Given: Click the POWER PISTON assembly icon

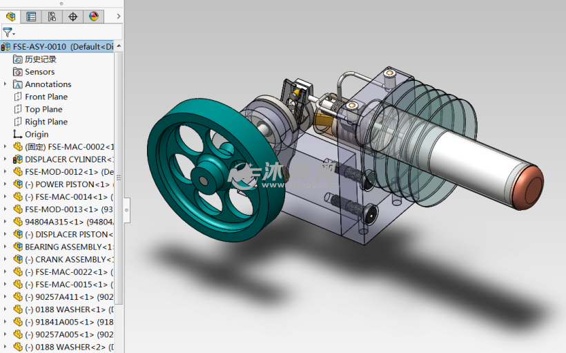Looking at the screenshot, I should pyautogui.click(x=18, y=184).
